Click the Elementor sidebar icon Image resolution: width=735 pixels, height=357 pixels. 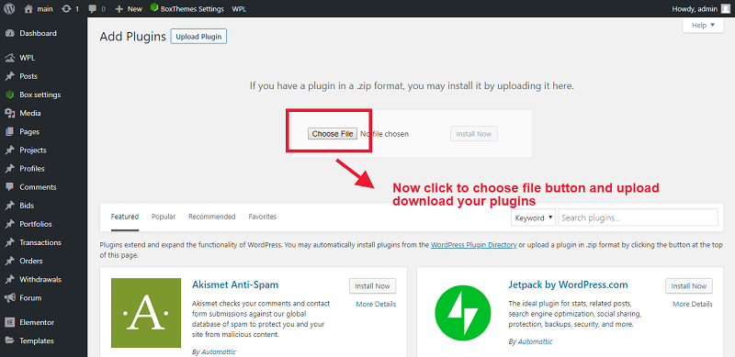tap(9, 322)
